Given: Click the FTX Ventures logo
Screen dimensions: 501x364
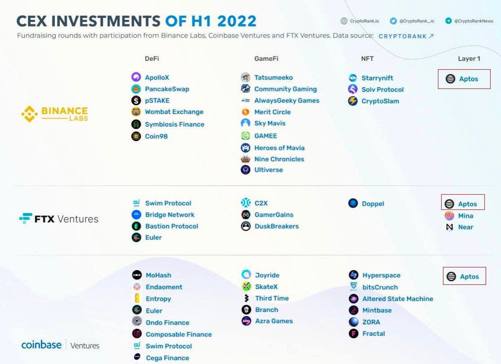Looking at the screenshot, I should pos(59,219).
